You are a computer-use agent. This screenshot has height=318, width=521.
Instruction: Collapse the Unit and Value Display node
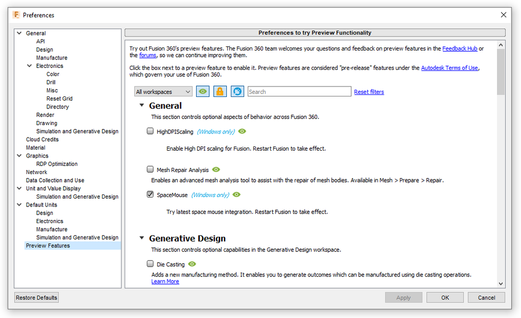coord(19,188)
